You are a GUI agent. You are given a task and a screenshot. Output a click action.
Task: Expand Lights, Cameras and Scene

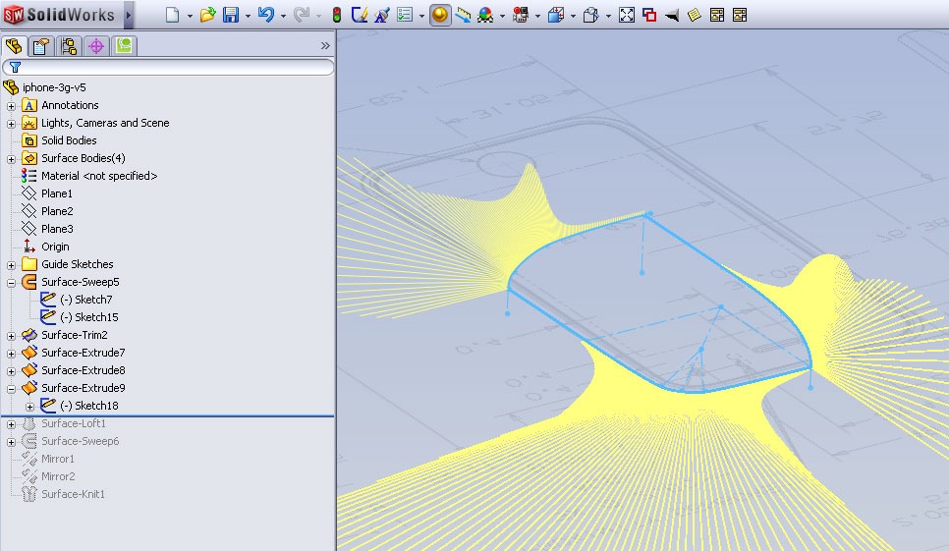coord(11,124)
